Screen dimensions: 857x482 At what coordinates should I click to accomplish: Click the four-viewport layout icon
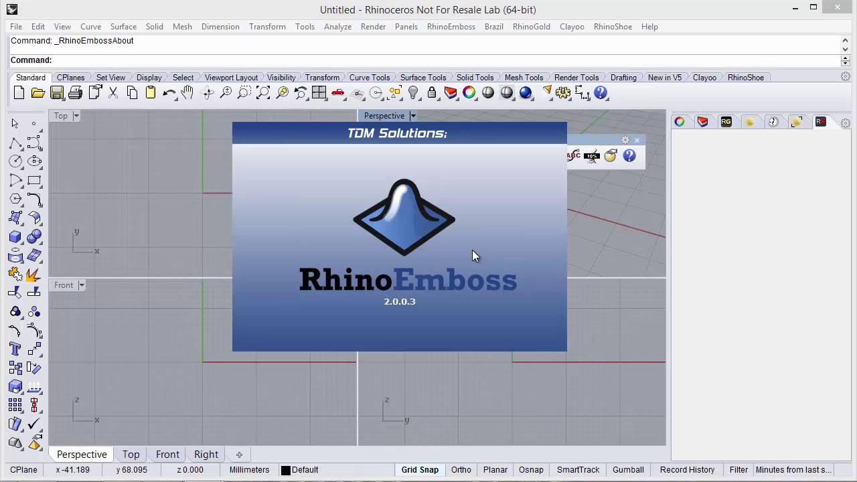[319, 93]
